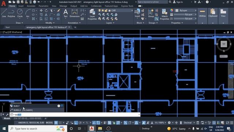
Task: Open the Table tool in Annotation panel
Action: click(x=82, y=19)
